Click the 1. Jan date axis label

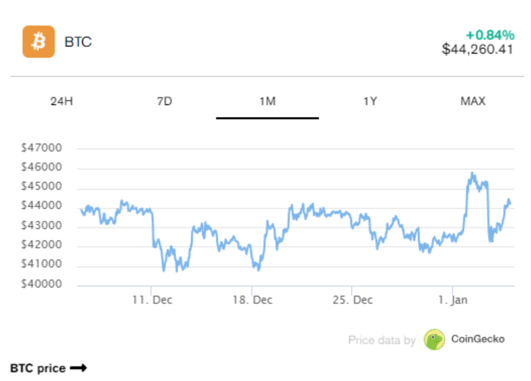point(452,300)
